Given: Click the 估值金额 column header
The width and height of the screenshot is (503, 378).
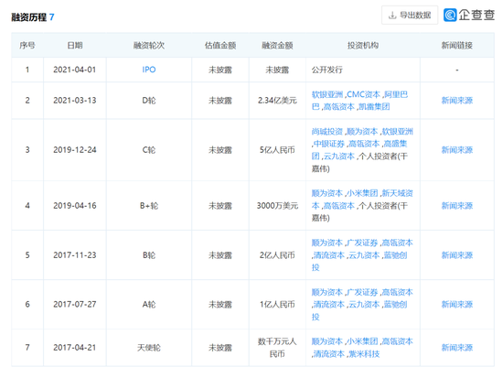Looking at the screenshot, I should (x=220, y=45).
